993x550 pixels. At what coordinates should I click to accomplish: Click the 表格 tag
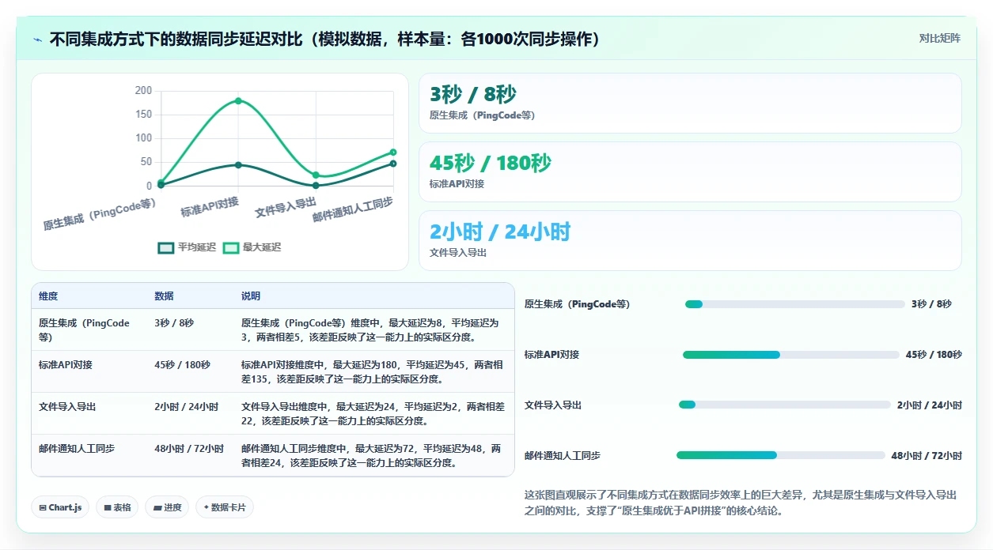click(117, 507)
